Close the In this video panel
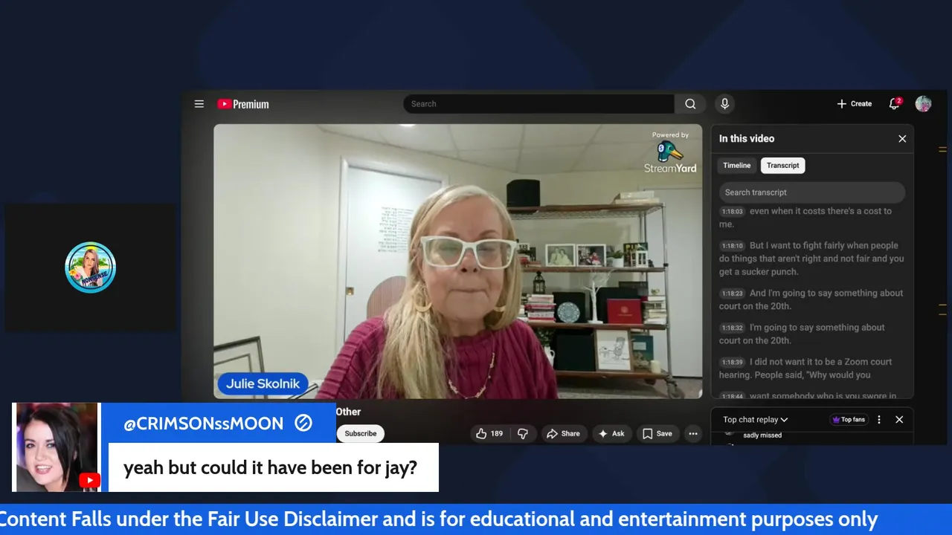Screen dimensions: 952x535 pos(902,139)
